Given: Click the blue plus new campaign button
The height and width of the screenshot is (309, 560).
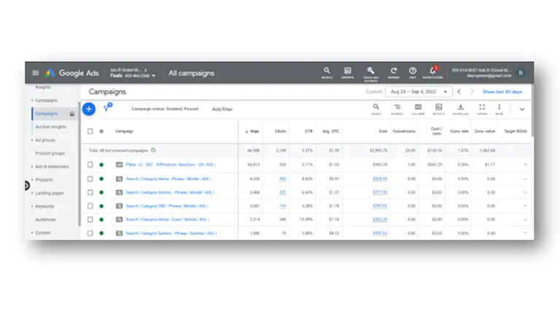Looking at the screenshot, I should 89,109.
